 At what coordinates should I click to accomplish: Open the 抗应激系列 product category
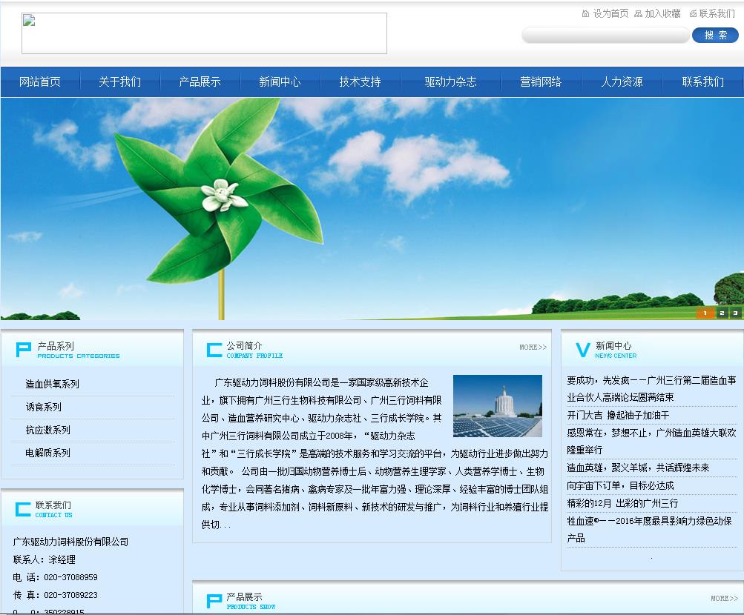point(48,430)
